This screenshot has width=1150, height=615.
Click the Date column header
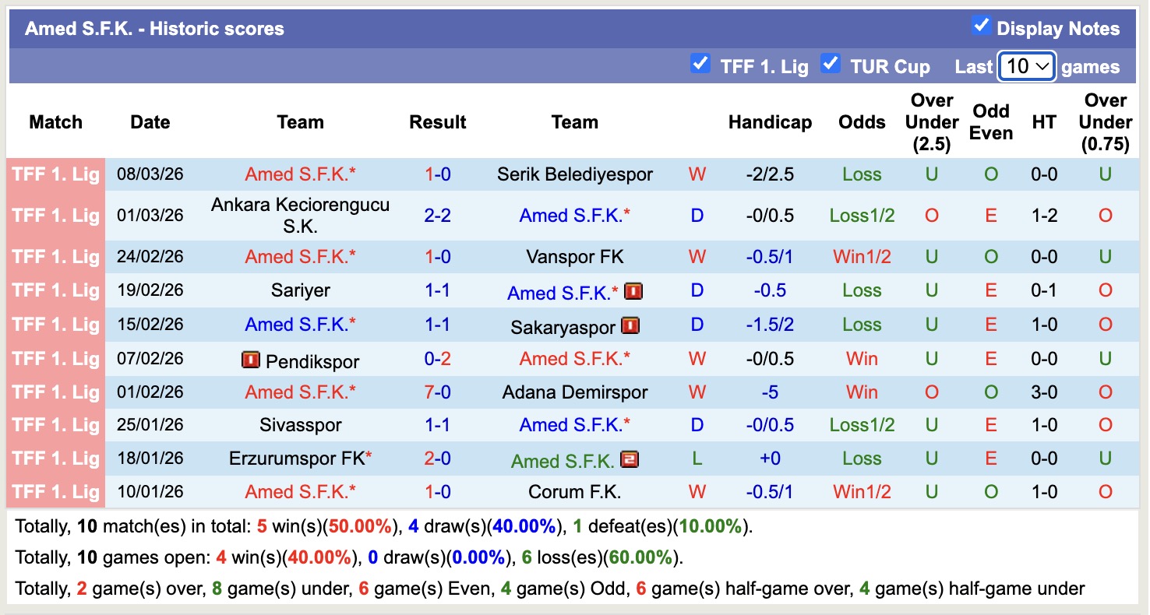[150, 122]
